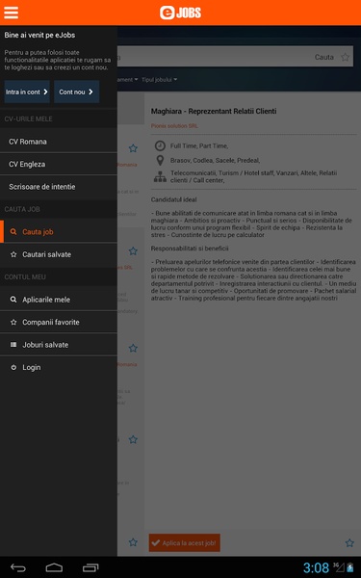Click Responsabilitati si beneficii heading
The height and width of the screenshot is (578, 361).
[190, 249]
